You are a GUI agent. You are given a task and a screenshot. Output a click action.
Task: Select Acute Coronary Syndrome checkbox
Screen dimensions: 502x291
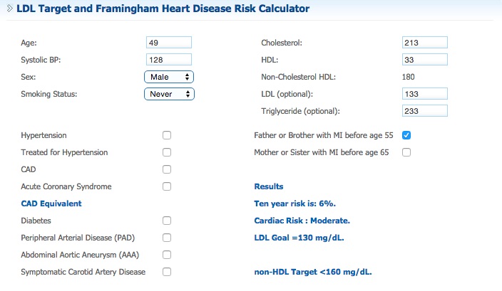[167, 186]
